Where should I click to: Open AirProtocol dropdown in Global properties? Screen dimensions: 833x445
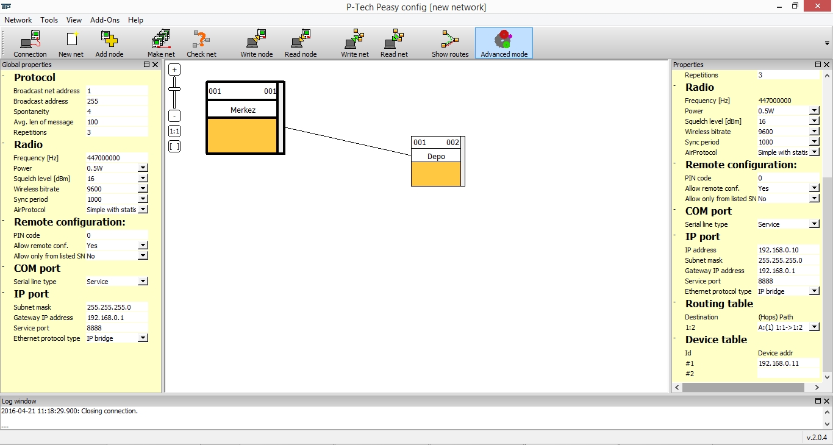[143, 210]
